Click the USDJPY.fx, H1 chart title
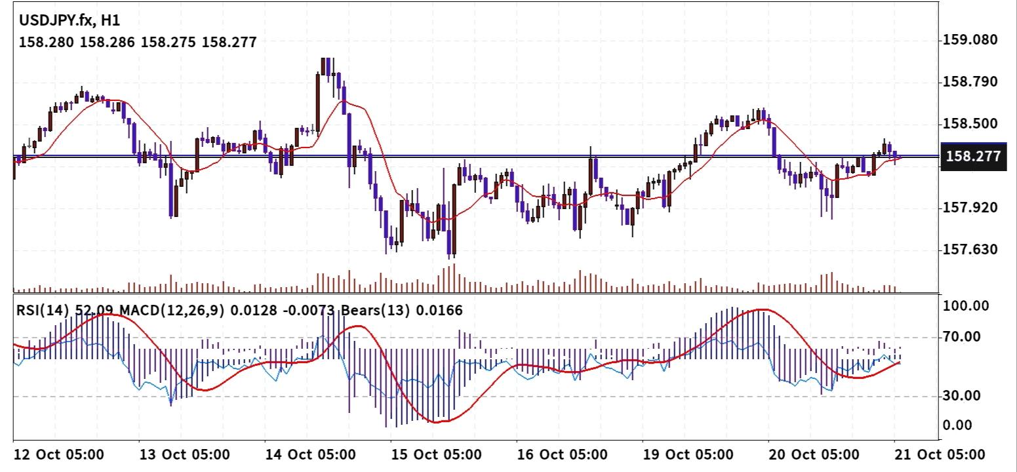The image size is (1017, 472). tap(70, 20)
